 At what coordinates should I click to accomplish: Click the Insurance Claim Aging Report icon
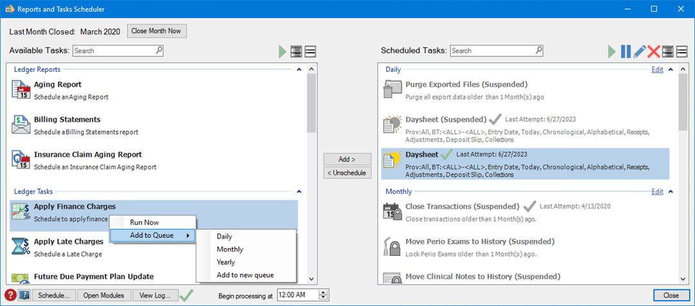point(21,160)
